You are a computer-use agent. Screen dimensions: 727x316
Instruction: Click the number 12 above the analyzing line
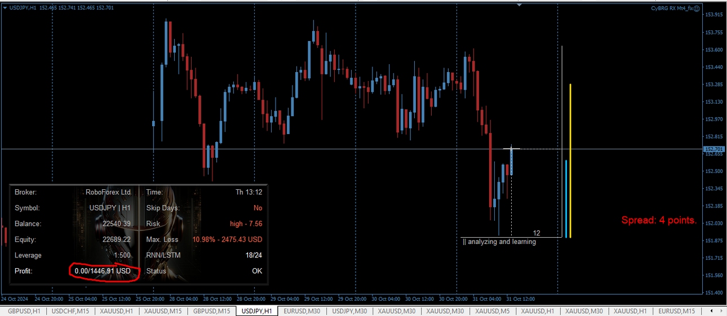(537, 233)
